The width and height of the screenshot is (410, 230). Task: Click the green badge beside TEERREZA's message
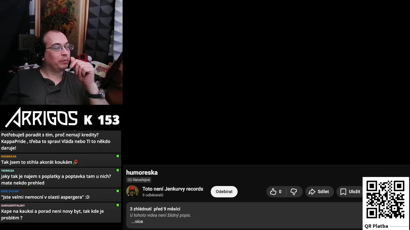118,170
